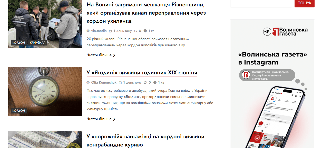Click summary text about 20-річний житель Рівненської області
Viewport: 322px width, 148px height.
(138, 42)
